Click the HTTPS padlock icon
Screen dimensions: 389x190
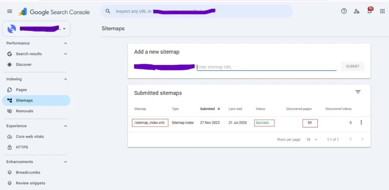9,147
